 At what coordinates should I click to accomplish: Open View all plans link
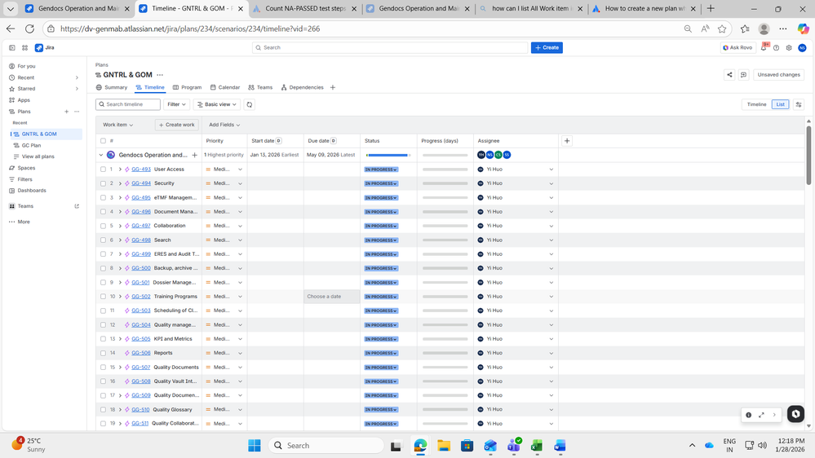[x=38, y=156]
